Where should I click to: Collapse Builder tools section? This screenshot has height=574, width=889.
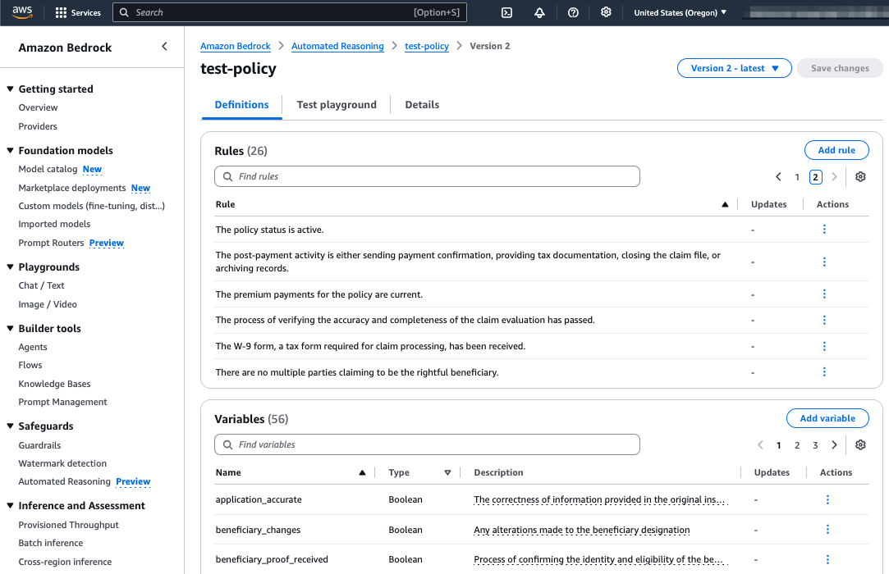[x=10, y=328]
